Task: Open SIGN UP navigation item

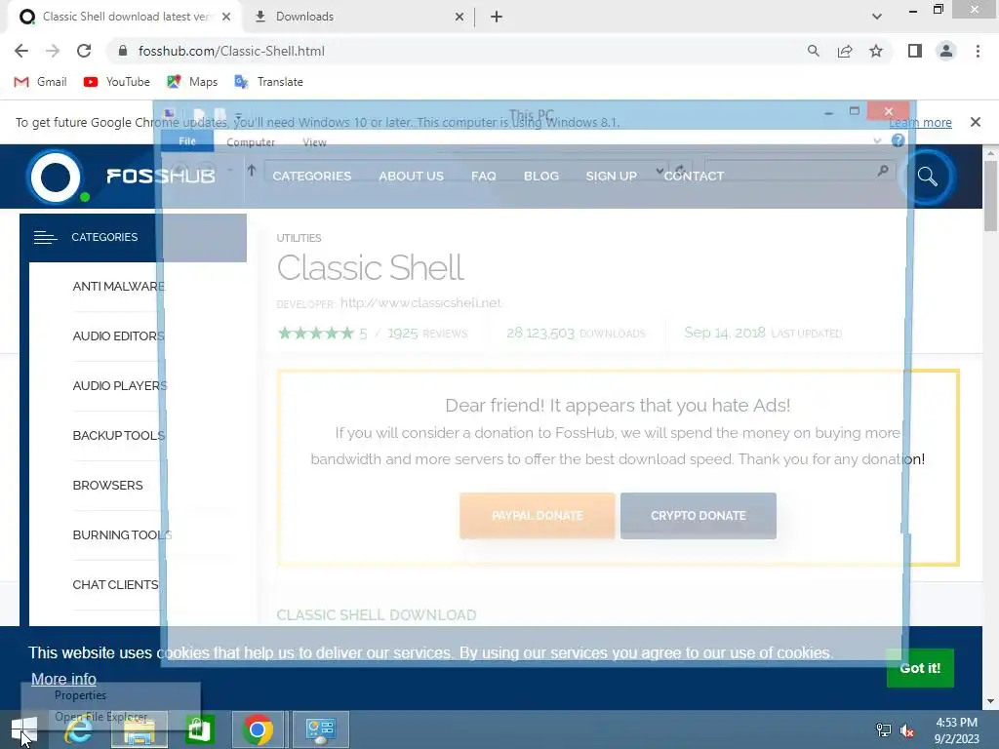Action: [x=611, y=176]
